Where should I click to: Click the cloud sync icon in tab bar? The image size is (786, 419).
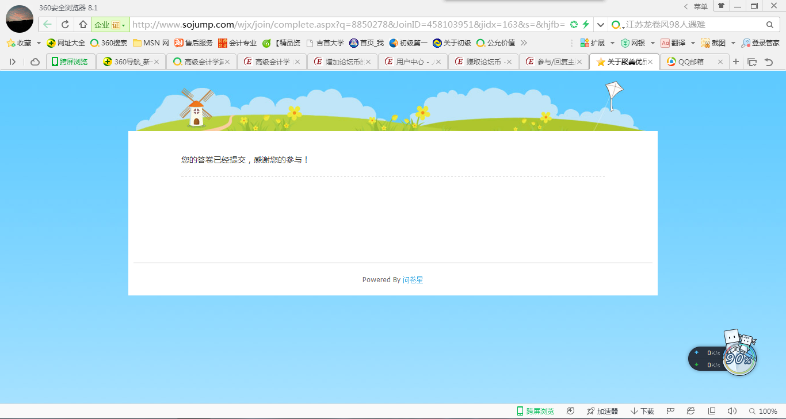click(35, 62)
